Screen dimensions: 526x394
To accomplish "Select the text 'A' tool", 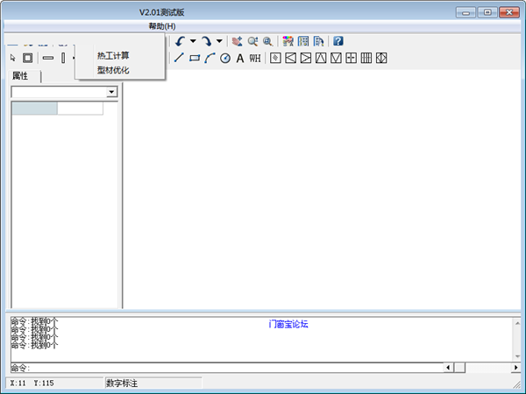I will pyautogui.click(x=239, y=58).
